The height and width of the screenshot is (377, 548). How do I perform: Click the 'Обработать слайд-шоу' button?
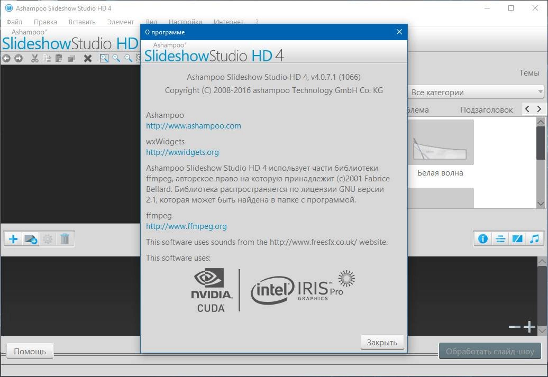tap(490, 352)
